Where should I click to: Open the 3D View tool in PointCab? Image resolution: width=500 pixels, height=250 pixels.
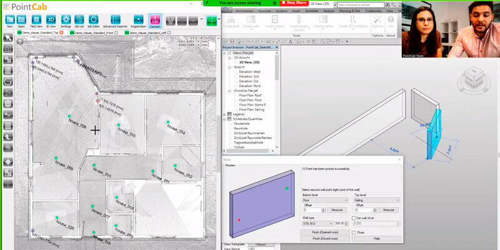pos(51,20)
